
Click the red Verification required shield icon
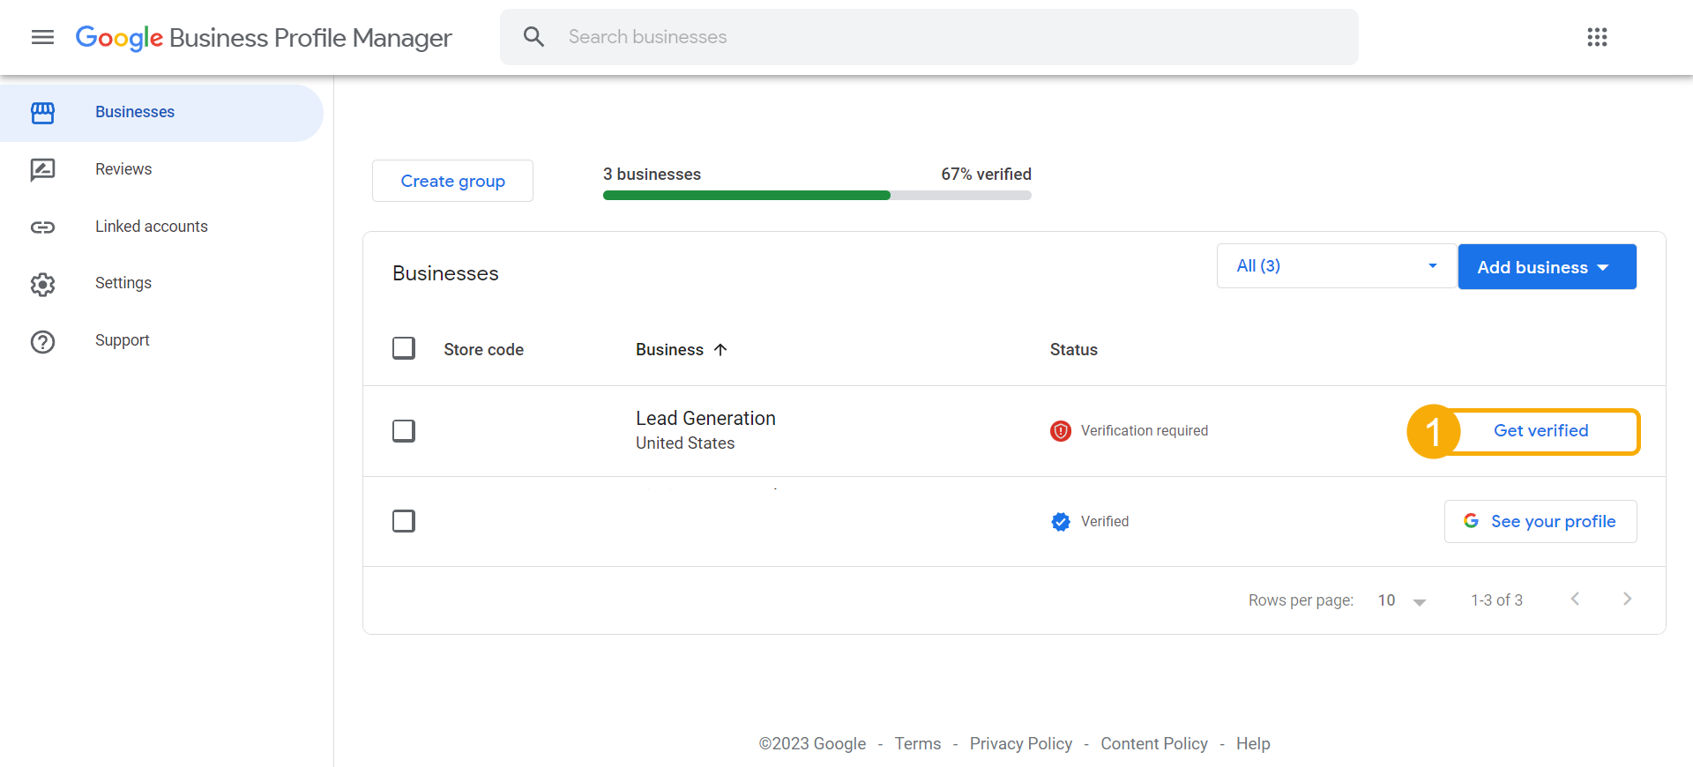(x=1061, y=431)
